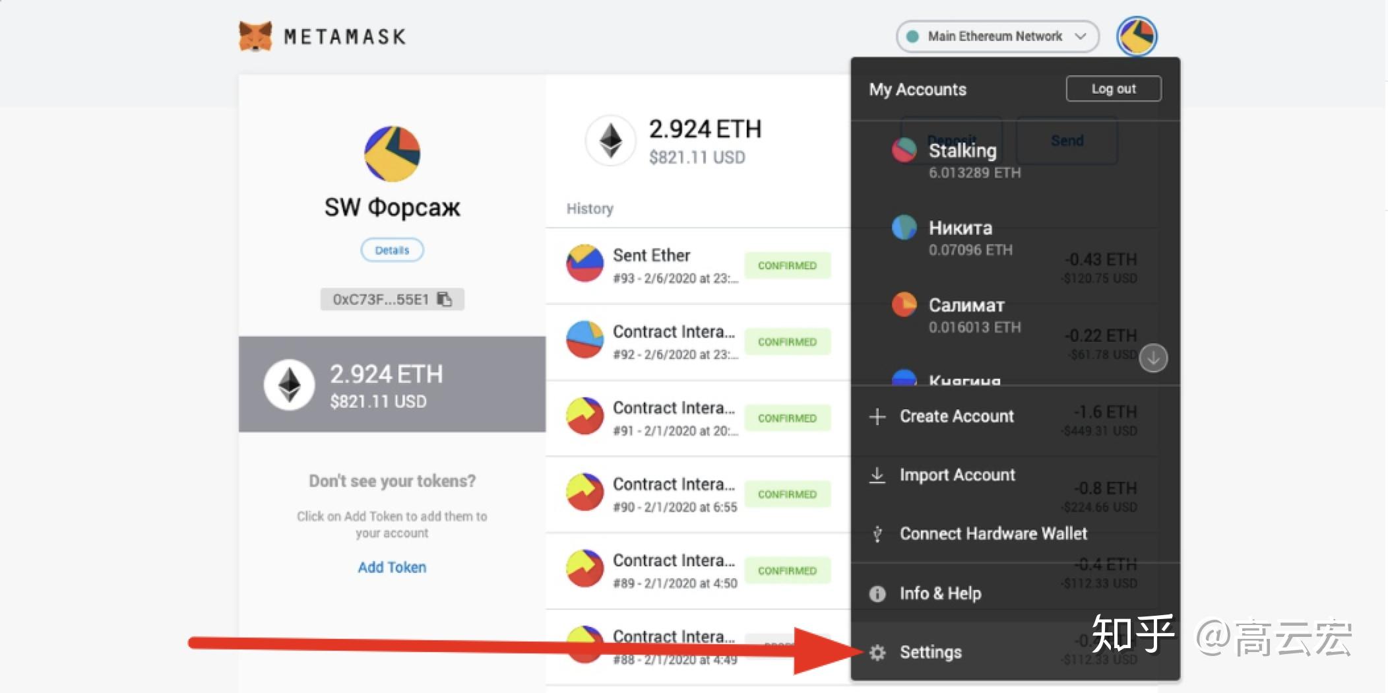Click the SW Форсаж account name

(x=392, y=207)
